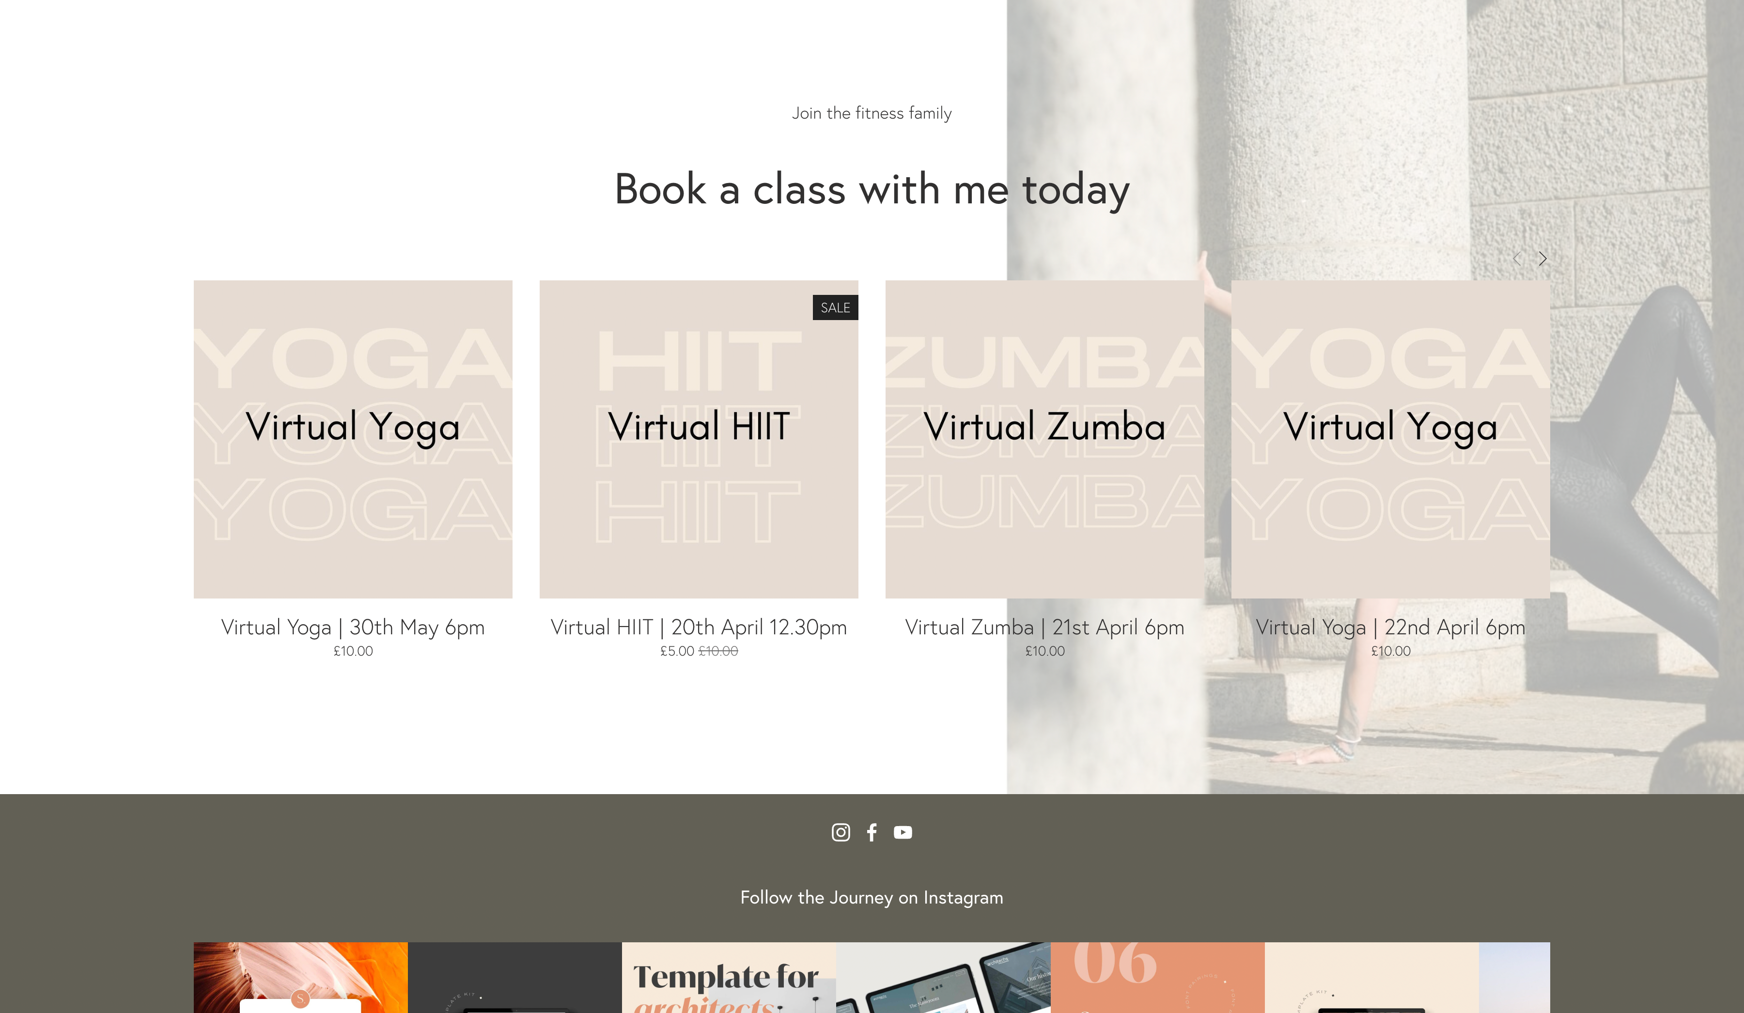This screenshot has height=1013, width=1744.
Task: Open the YouTube social icon
Action: point(903,832)
